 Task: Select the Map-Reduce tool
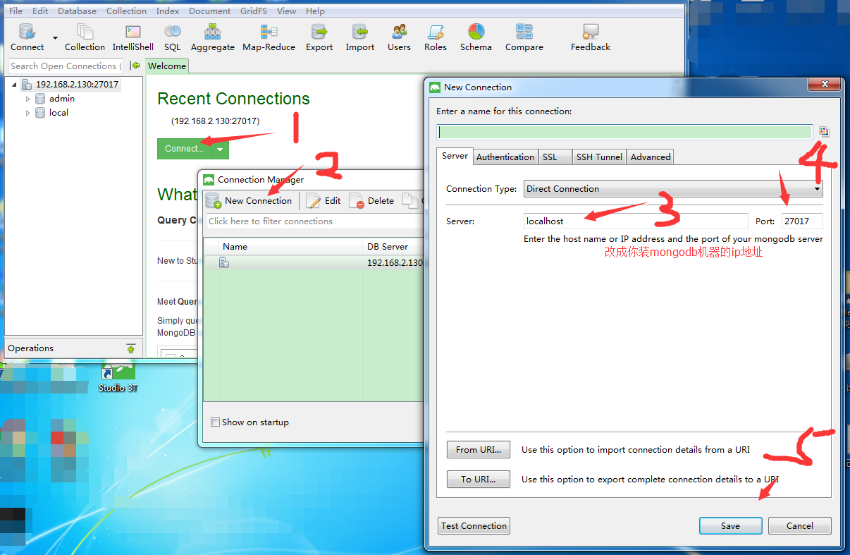pyautogui.click(x=269, y=37)
